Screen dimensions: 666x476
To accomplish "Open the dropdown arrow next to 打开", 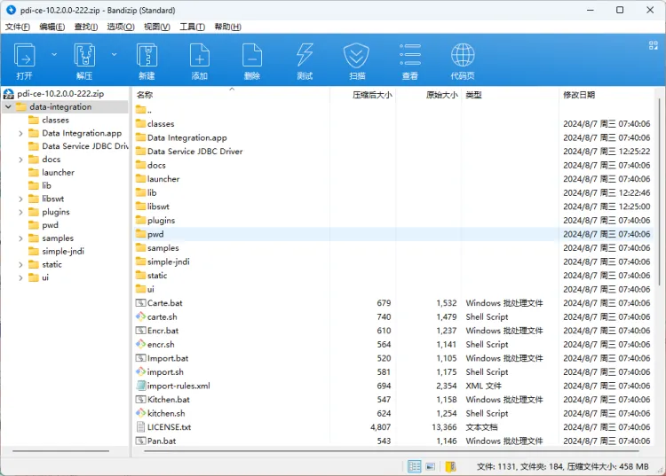I will [x=54, y=54].
